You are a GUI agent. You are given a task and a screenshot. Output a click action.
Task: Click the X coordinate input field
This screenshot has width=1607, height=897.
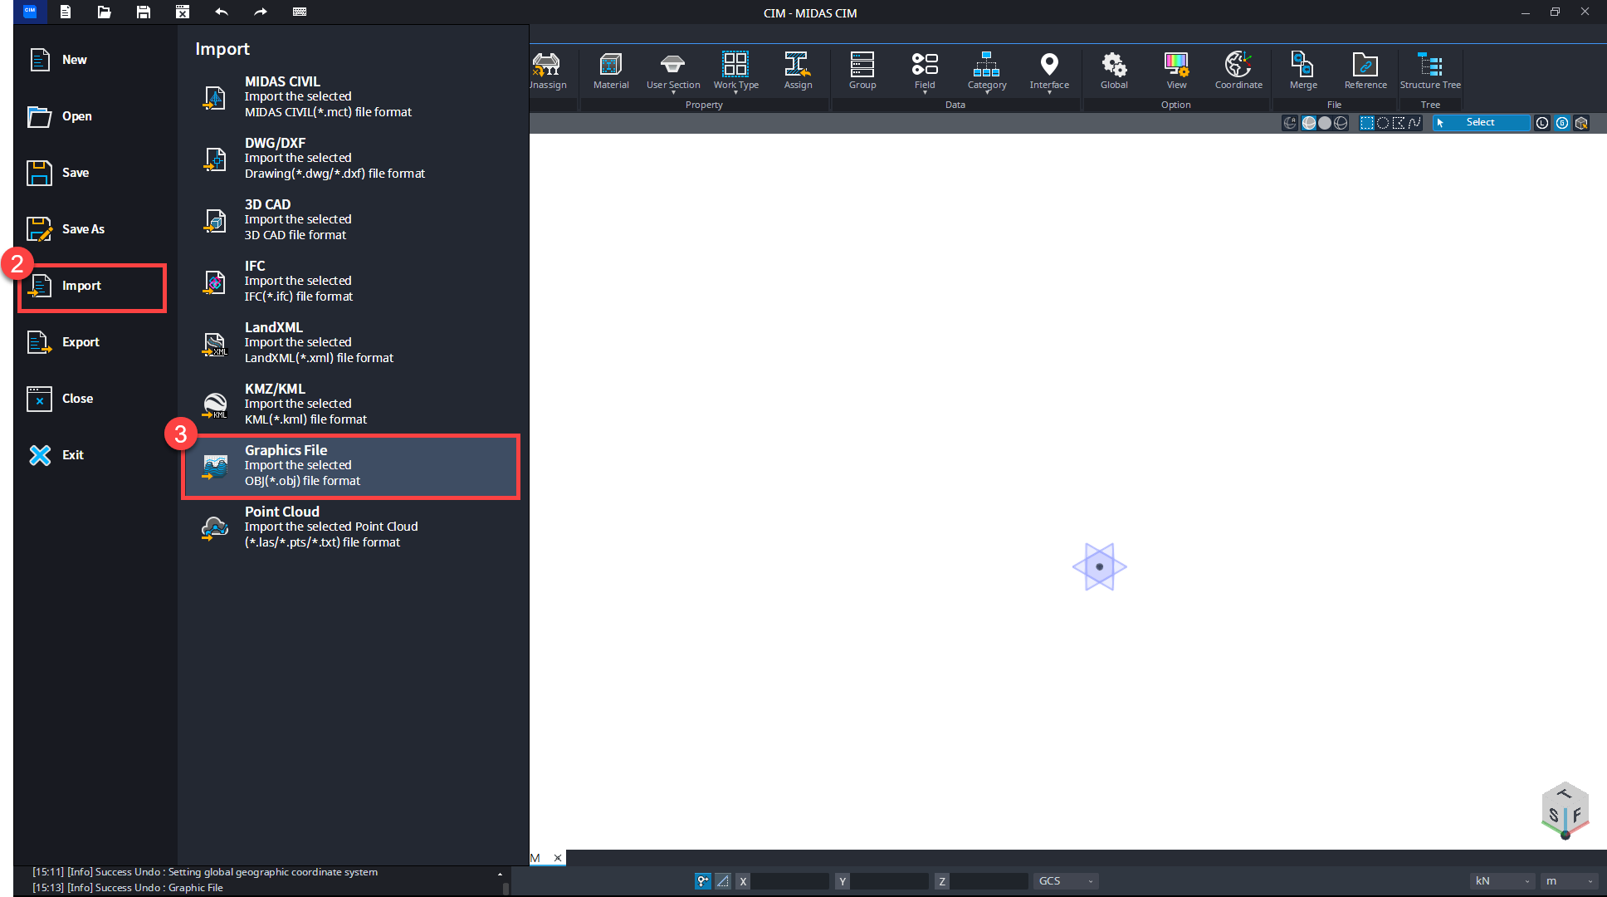tap(789, 881)
